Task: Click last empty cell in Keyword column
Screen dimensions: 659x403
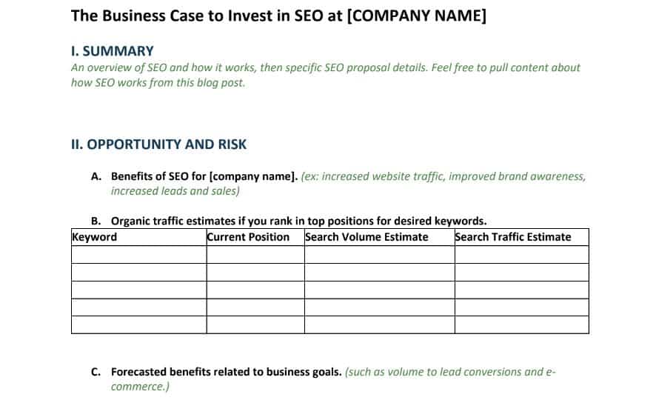Action: pyautogui.click(x=139, y=324)
